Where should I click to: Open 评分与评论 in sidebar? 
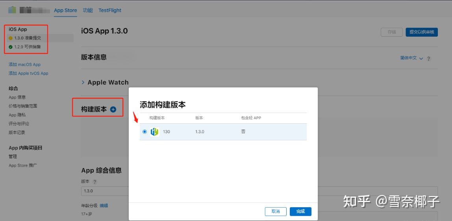pyautogui.click(x=19, y=124)
